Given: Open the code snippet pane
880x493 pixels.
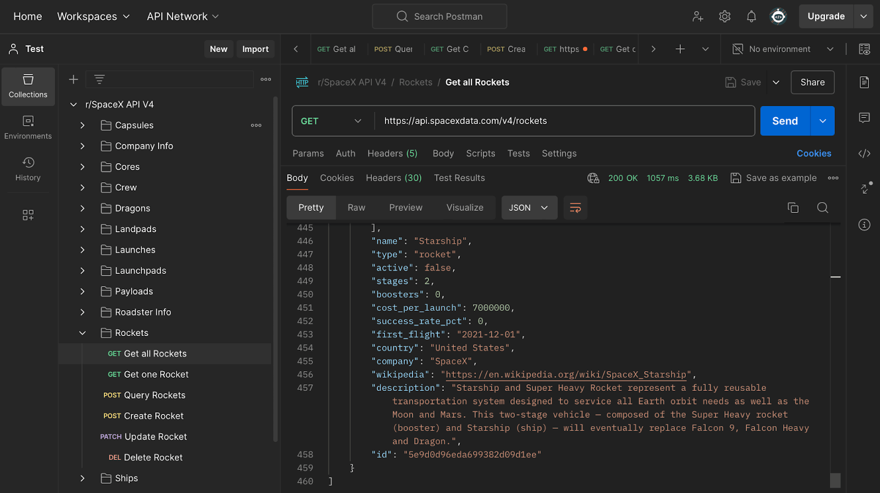Looking at the screenshot, I should click(865, 154).
